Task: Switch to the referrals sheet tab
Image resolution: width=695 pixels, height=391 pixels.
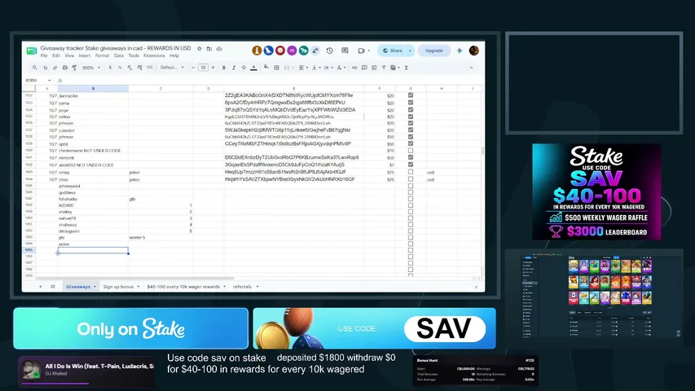Action: tap(242, 287)
